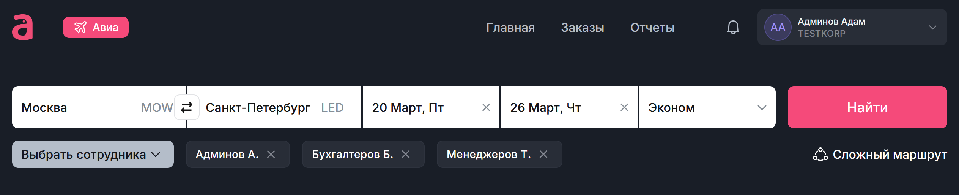959x195 pixels.
Task: Click the pink company logo
Action: click(22, 27)
